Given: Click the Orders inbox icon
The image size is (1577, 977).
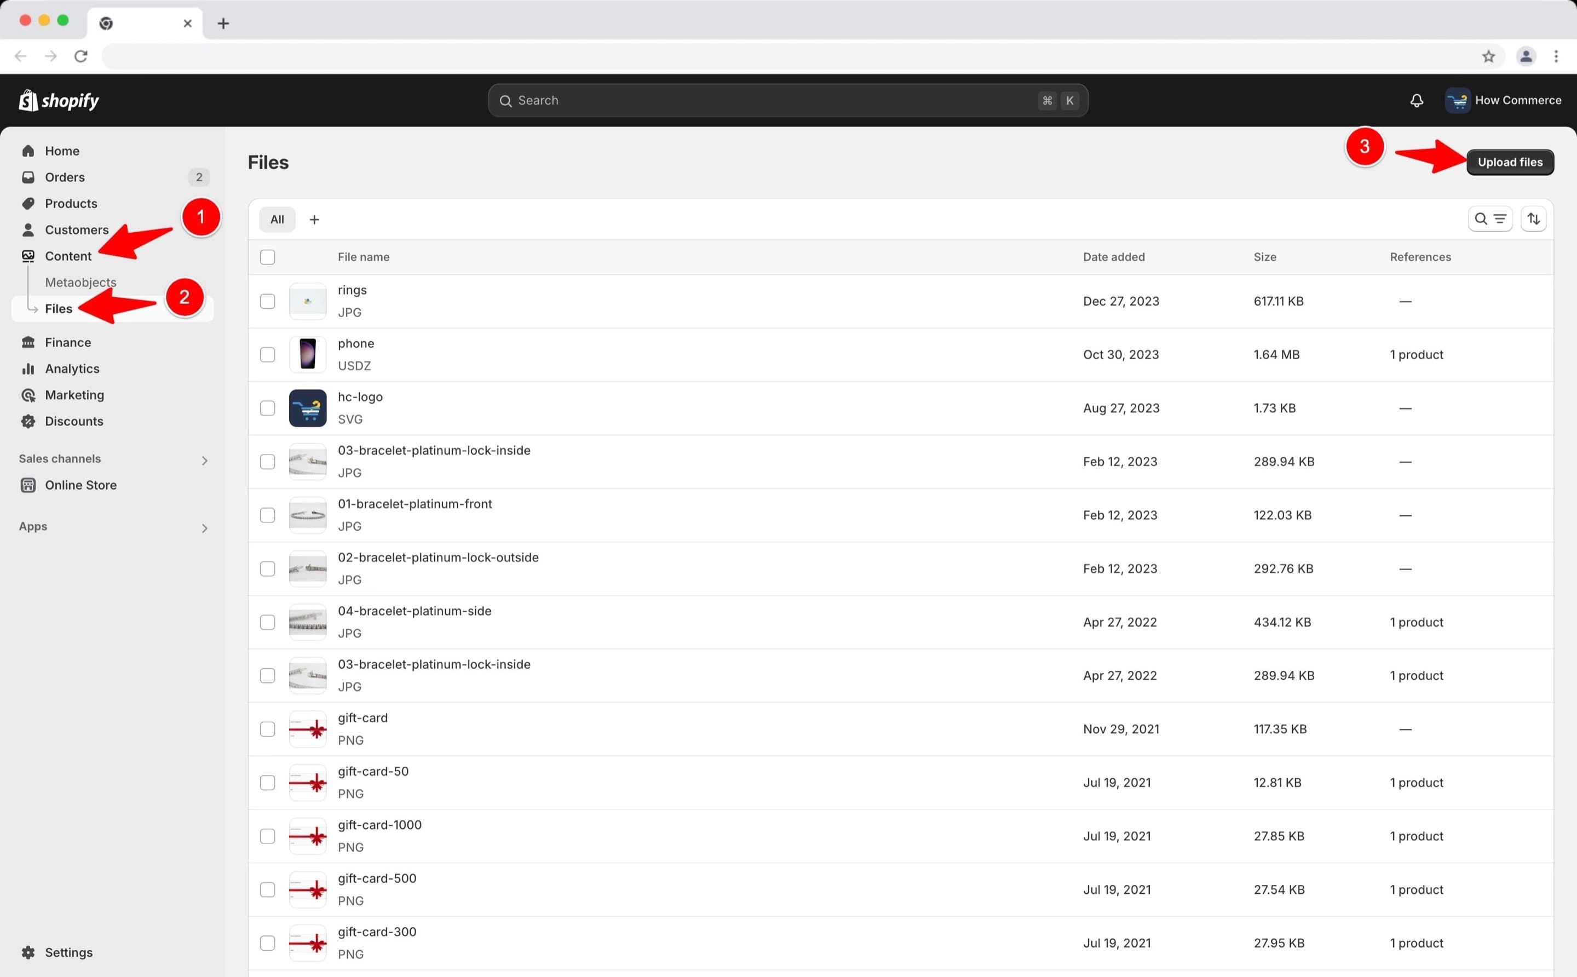Looking at the screenshot, I should click(28, 177).
